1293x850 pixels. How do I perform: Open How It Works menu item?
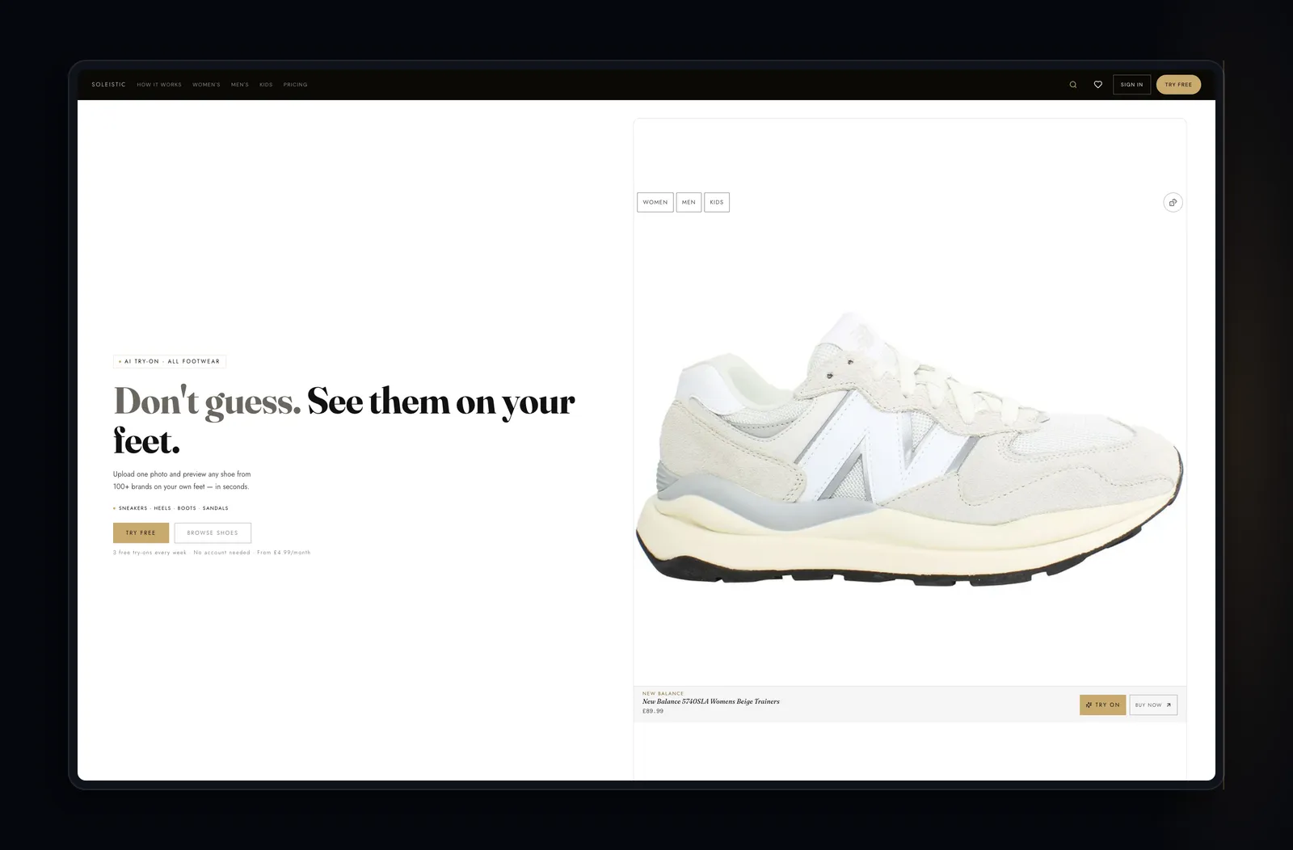159,85
